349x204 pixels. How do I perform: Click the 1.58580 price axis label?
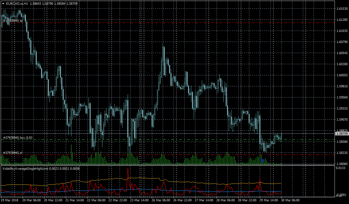pyautogui.click(x=342, y=141)
